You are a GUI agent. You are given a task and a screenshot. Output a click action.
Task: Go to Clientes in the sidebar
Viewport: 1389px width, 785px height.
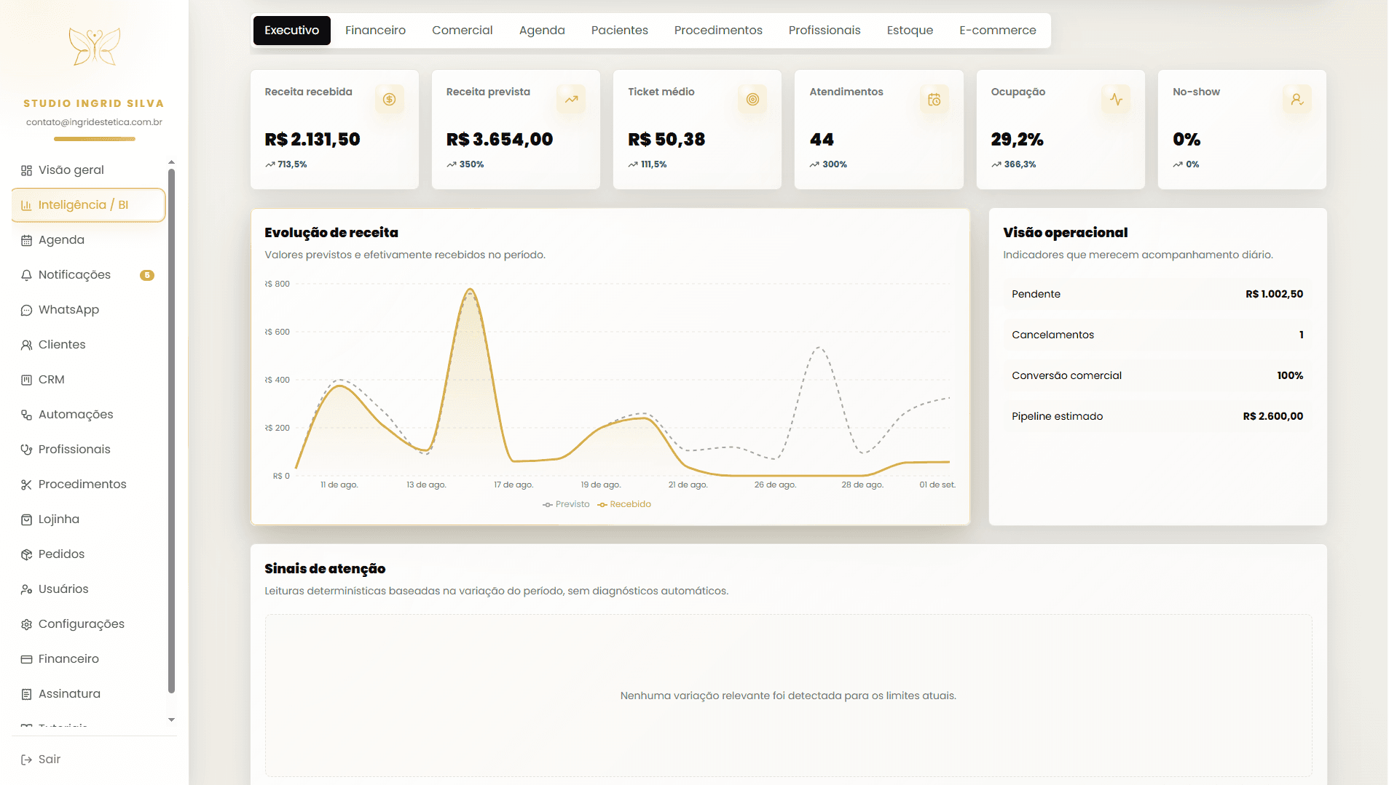click(89, 345)
